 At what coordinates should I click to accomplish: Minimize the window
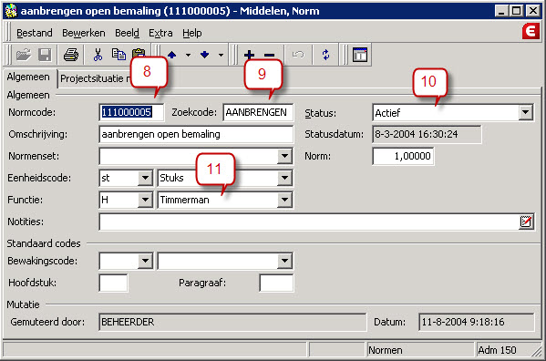(501, 11)
